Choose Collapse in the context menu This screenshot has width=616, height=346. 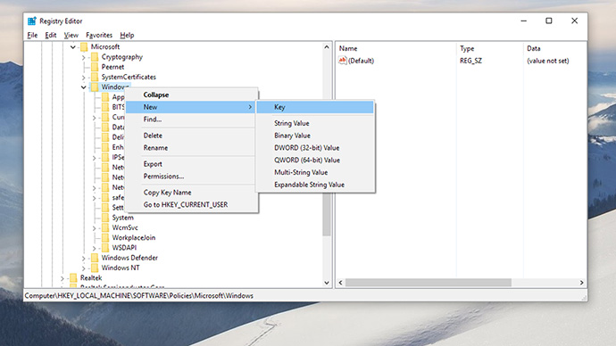coord(192,95)
